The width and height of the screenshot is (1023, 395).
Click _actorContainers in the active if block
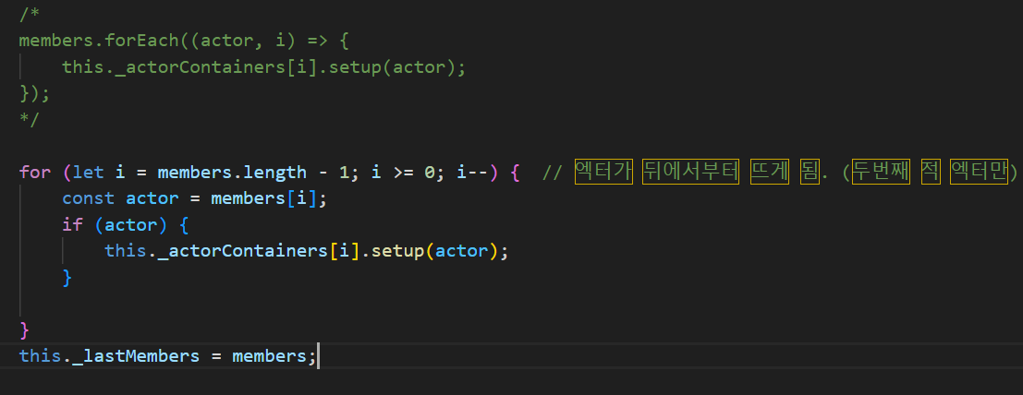(243, 251)
